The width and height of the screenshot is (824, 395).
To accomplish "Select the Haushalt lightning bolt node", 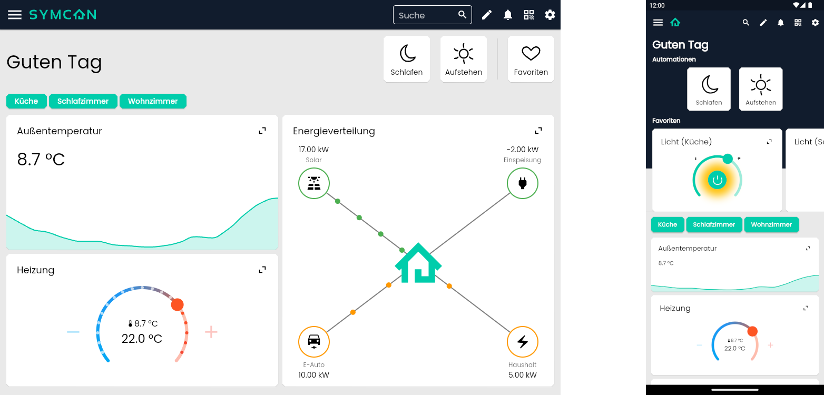I will 522,341.
